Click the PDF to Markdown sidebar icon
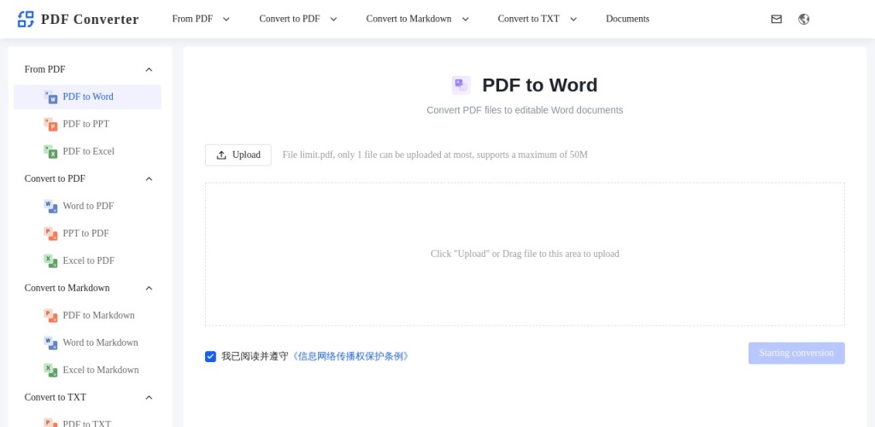 (x=50, y=315)
